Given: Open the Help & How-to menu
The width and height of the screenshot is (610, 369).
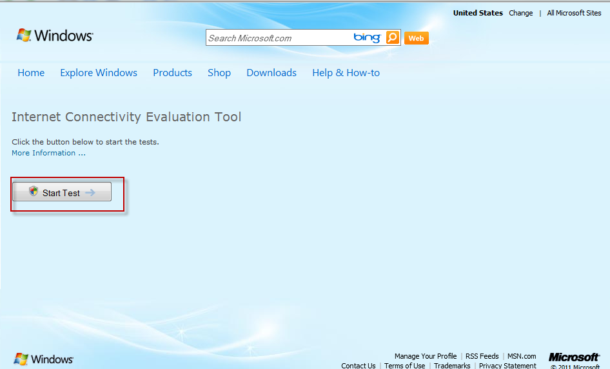Looking at the screenshot, I should 346,73.
